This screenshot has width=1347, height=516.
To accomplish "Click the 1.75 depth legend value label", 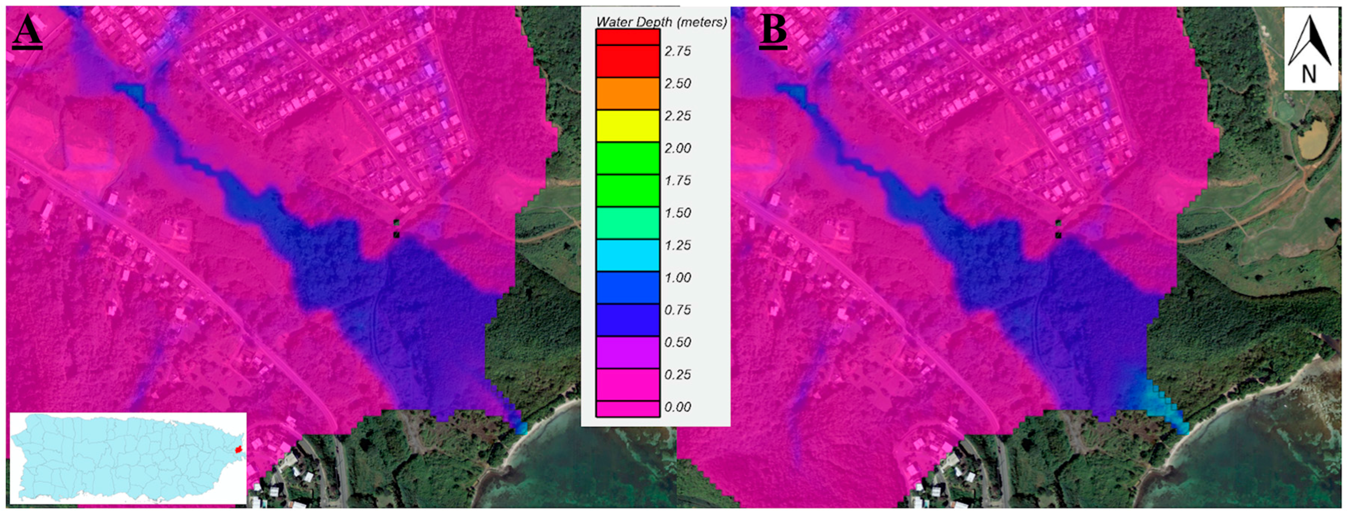I will pos(678,179).
